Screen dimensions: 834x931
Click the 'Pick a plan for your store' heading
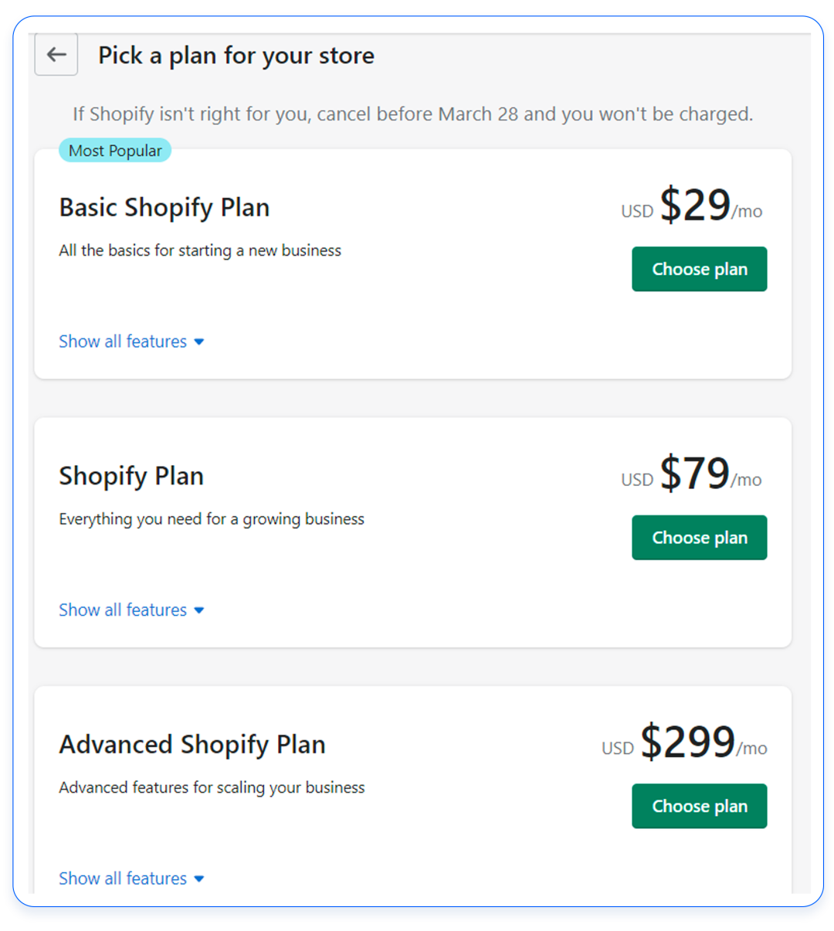point(236,56)
